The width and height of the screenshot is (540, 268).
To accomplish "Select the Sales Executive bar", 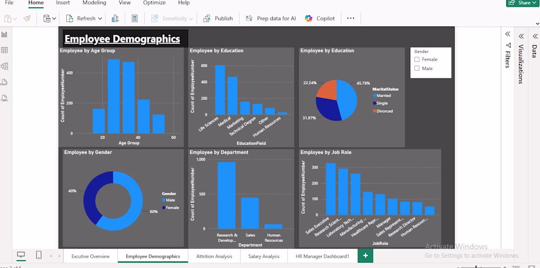I will click(x=330, y=189).
